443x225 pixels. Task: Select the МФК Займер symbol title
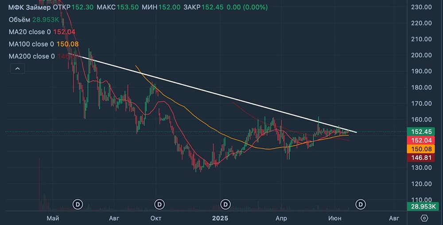(x=30, y=8)
